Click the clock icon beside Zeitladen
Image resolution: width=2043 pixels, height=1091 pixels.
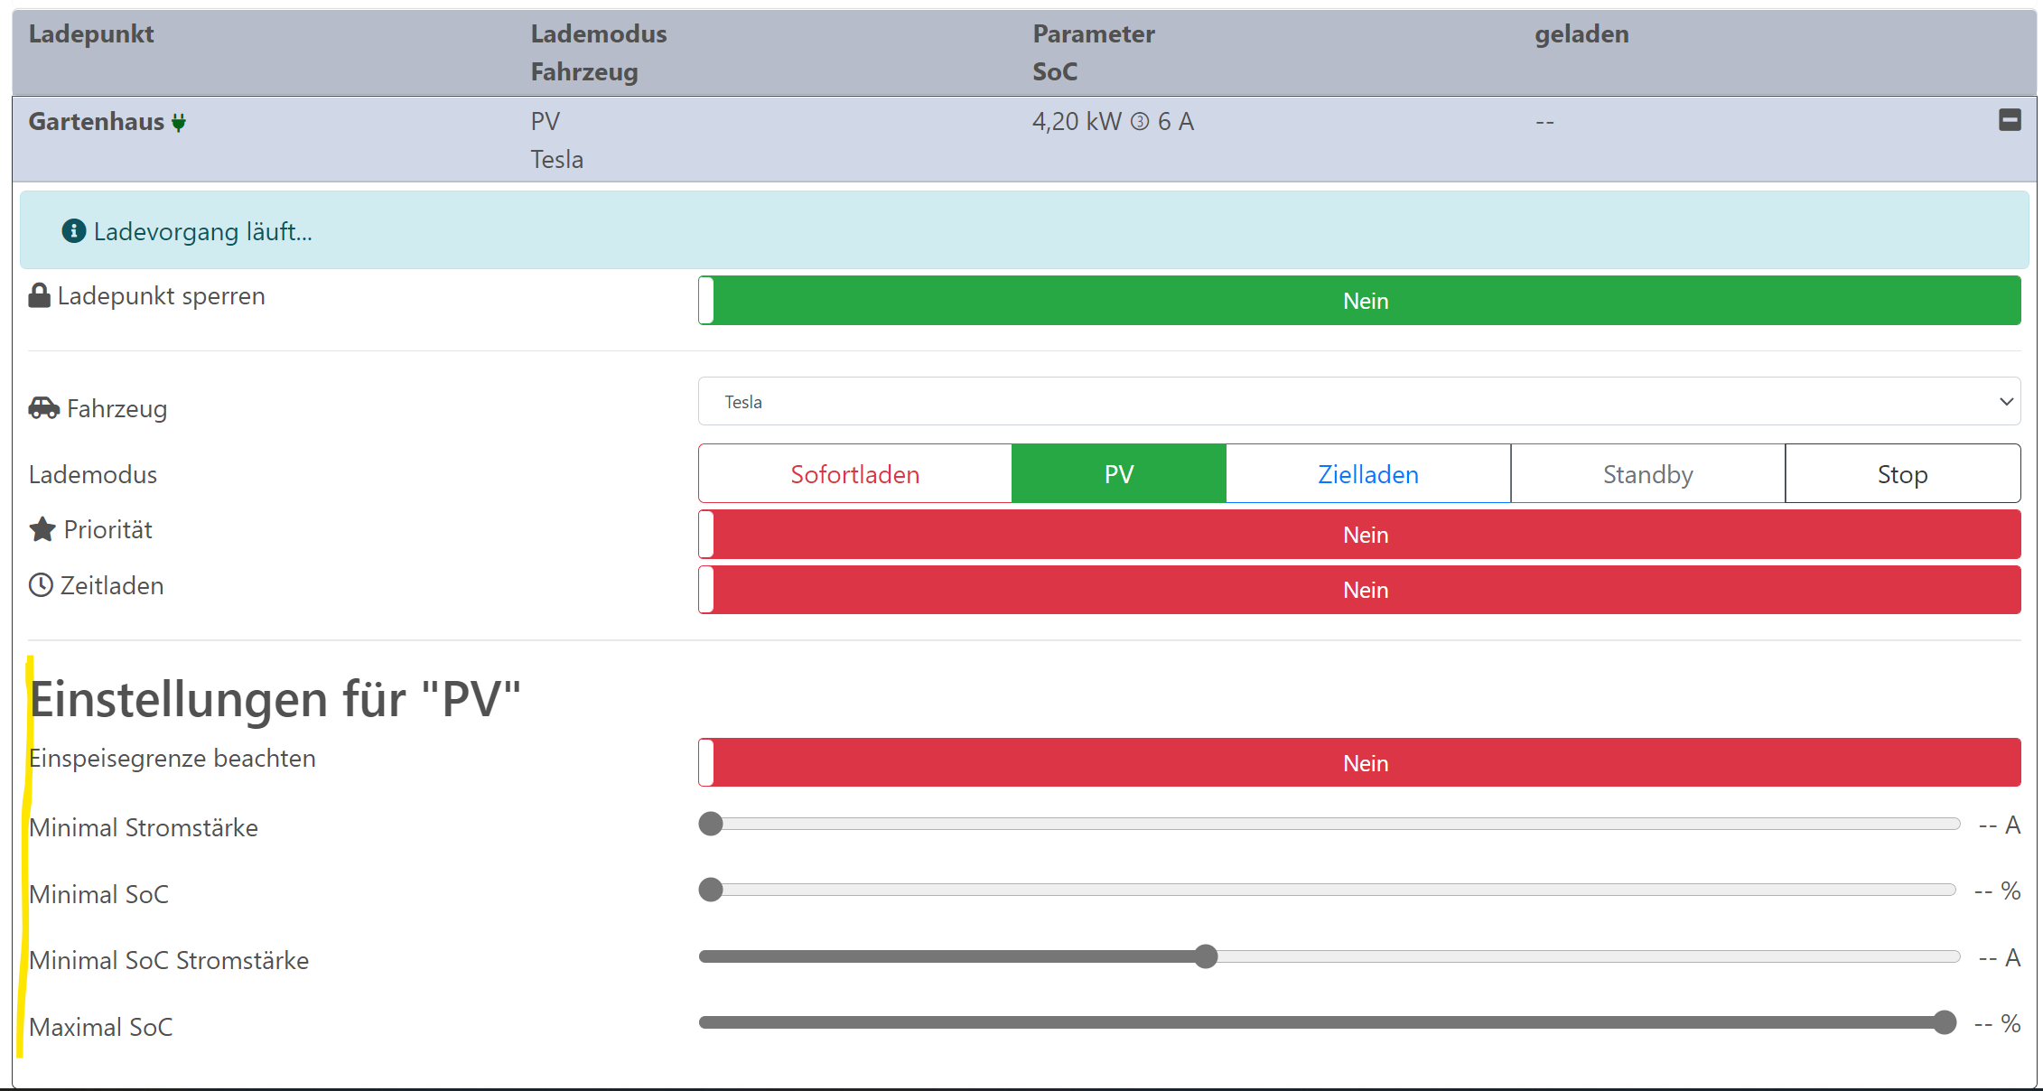click(41, 585)
